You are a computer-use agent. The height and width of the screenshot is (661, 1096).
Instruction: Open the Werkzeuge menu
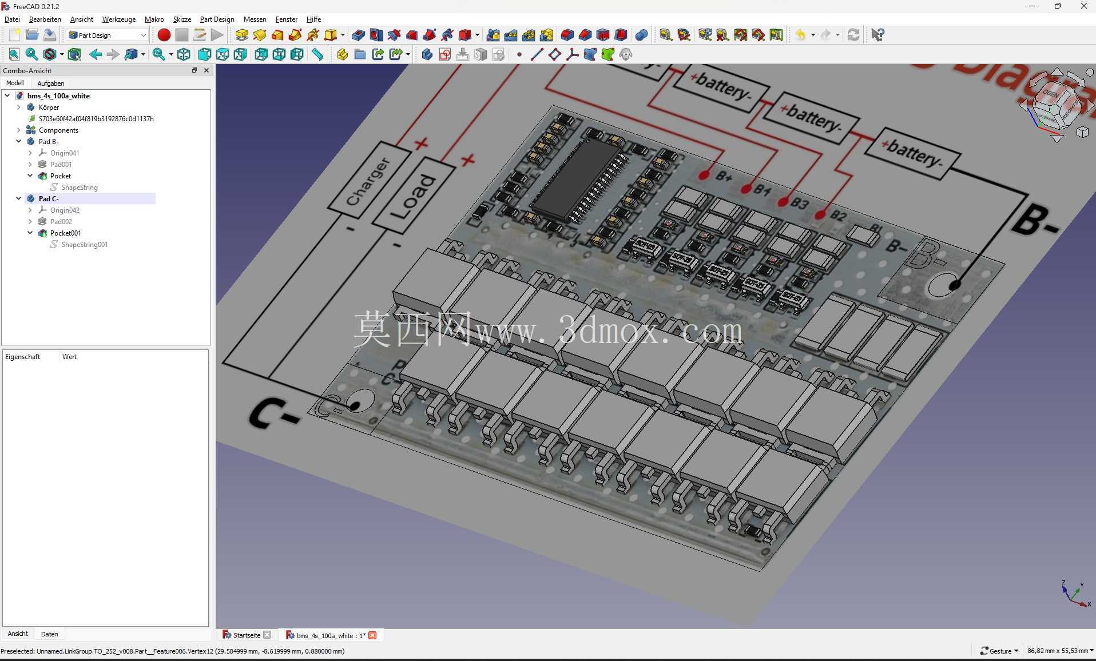tap(119, 19)
